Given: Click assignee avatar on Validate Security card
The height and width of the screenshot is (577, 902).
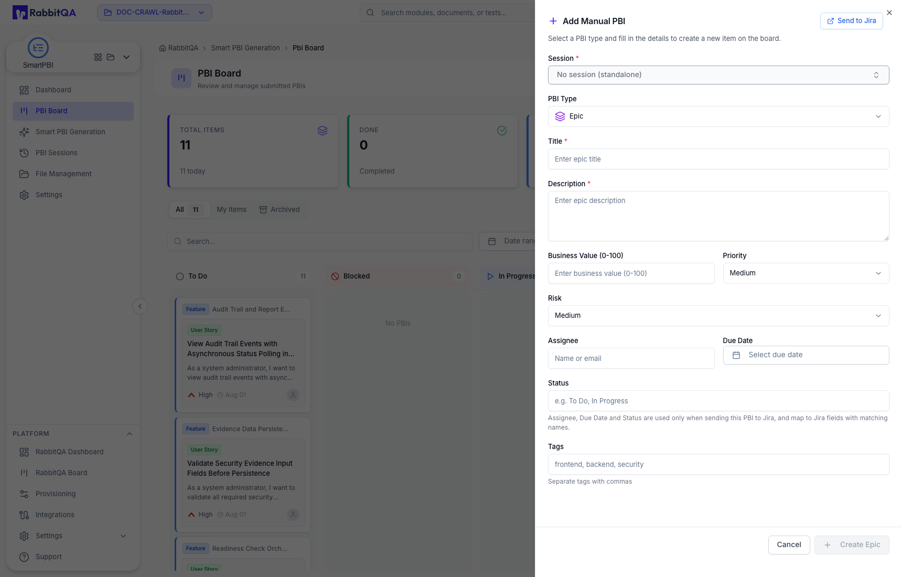Looking at the screenshot, I should (293, 515).
